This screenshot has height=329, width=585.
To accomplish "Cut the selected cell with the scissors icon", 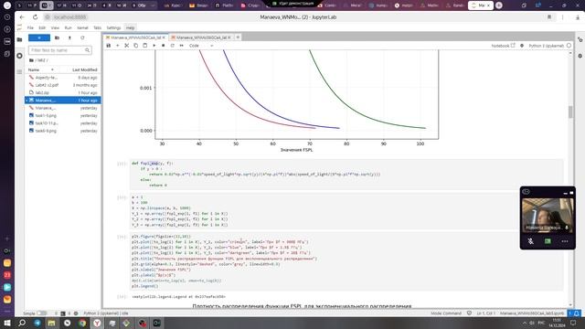I will pyautogui.click(x=126, y=46).
